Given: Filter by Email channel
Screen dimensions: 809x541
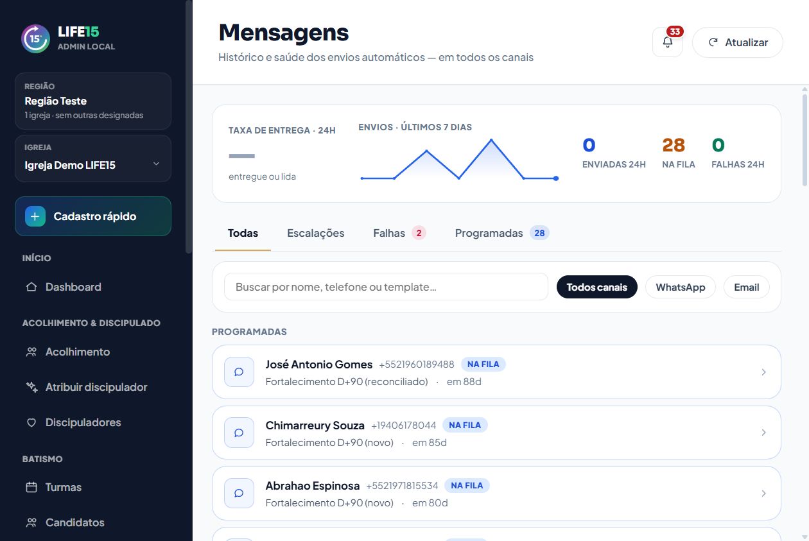Looking at the screenshot, I should [x=747, y=287].
